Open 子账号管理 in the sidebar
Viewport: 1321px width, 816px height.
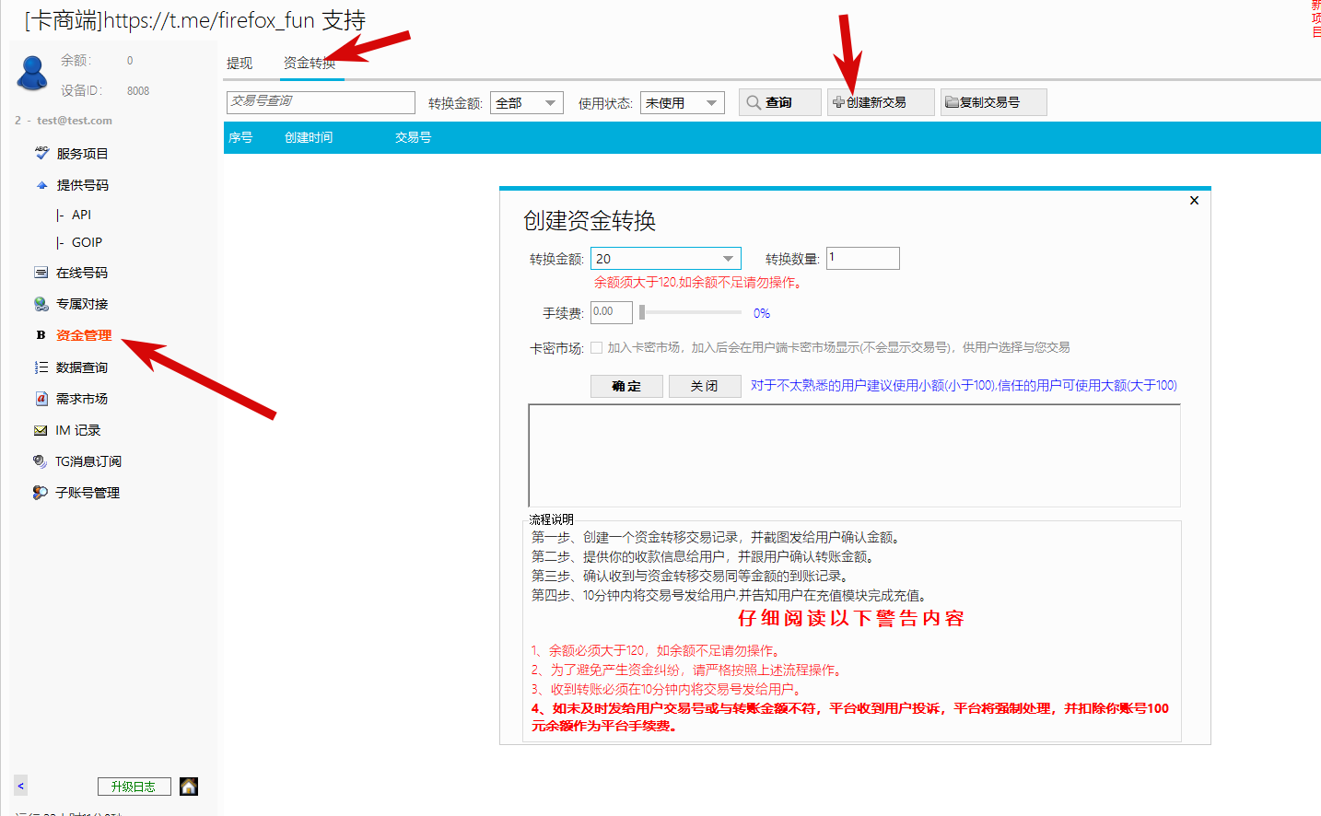click(88, 493)
